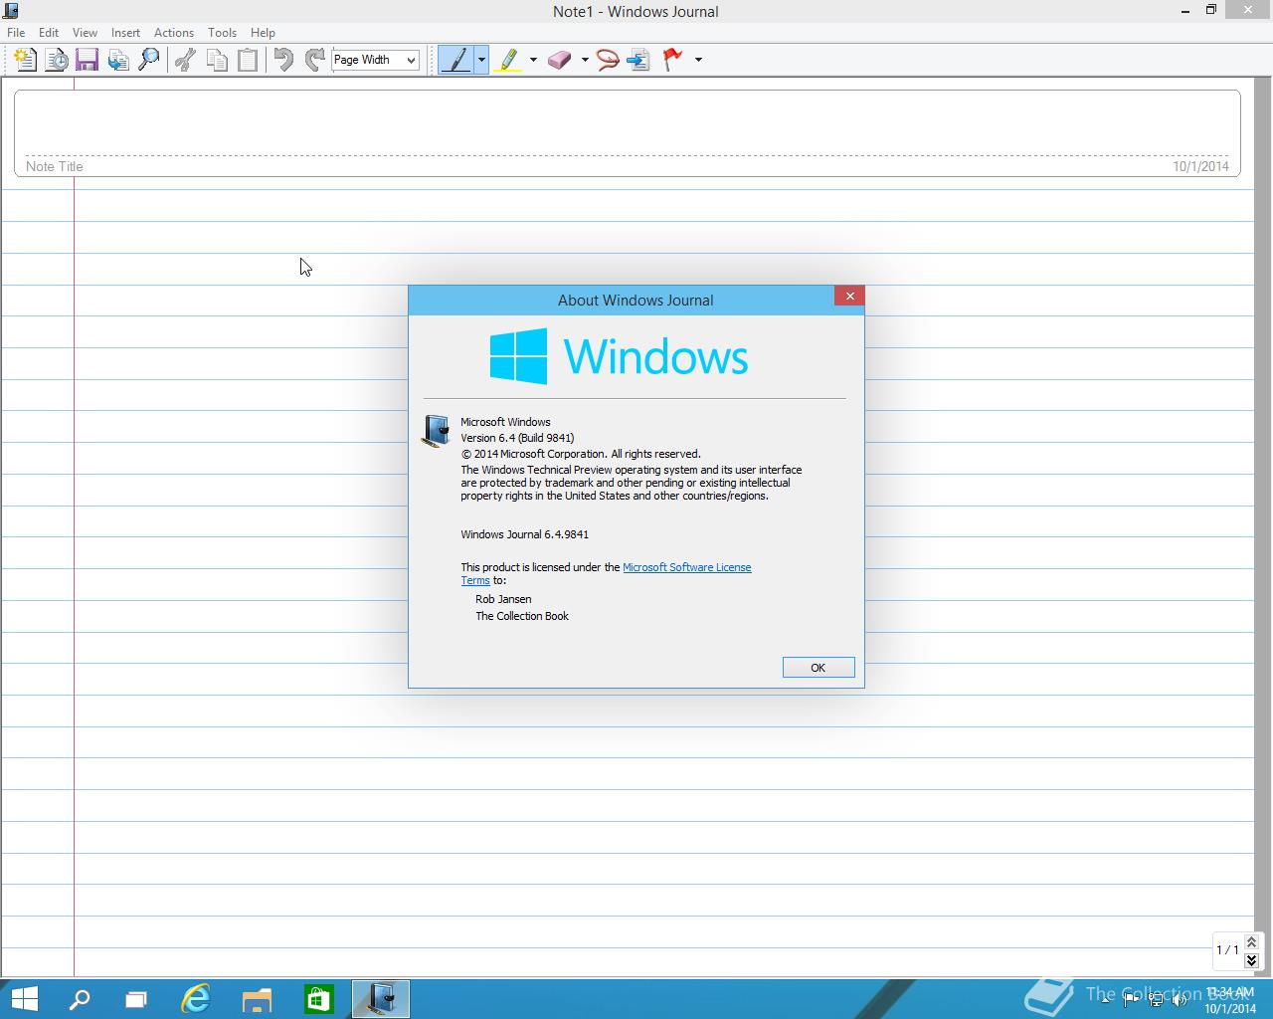The height and width of the screenshot is (1019, 1273).
Task: Close the About Windows Journal dialog
Action: pos(849,296)
